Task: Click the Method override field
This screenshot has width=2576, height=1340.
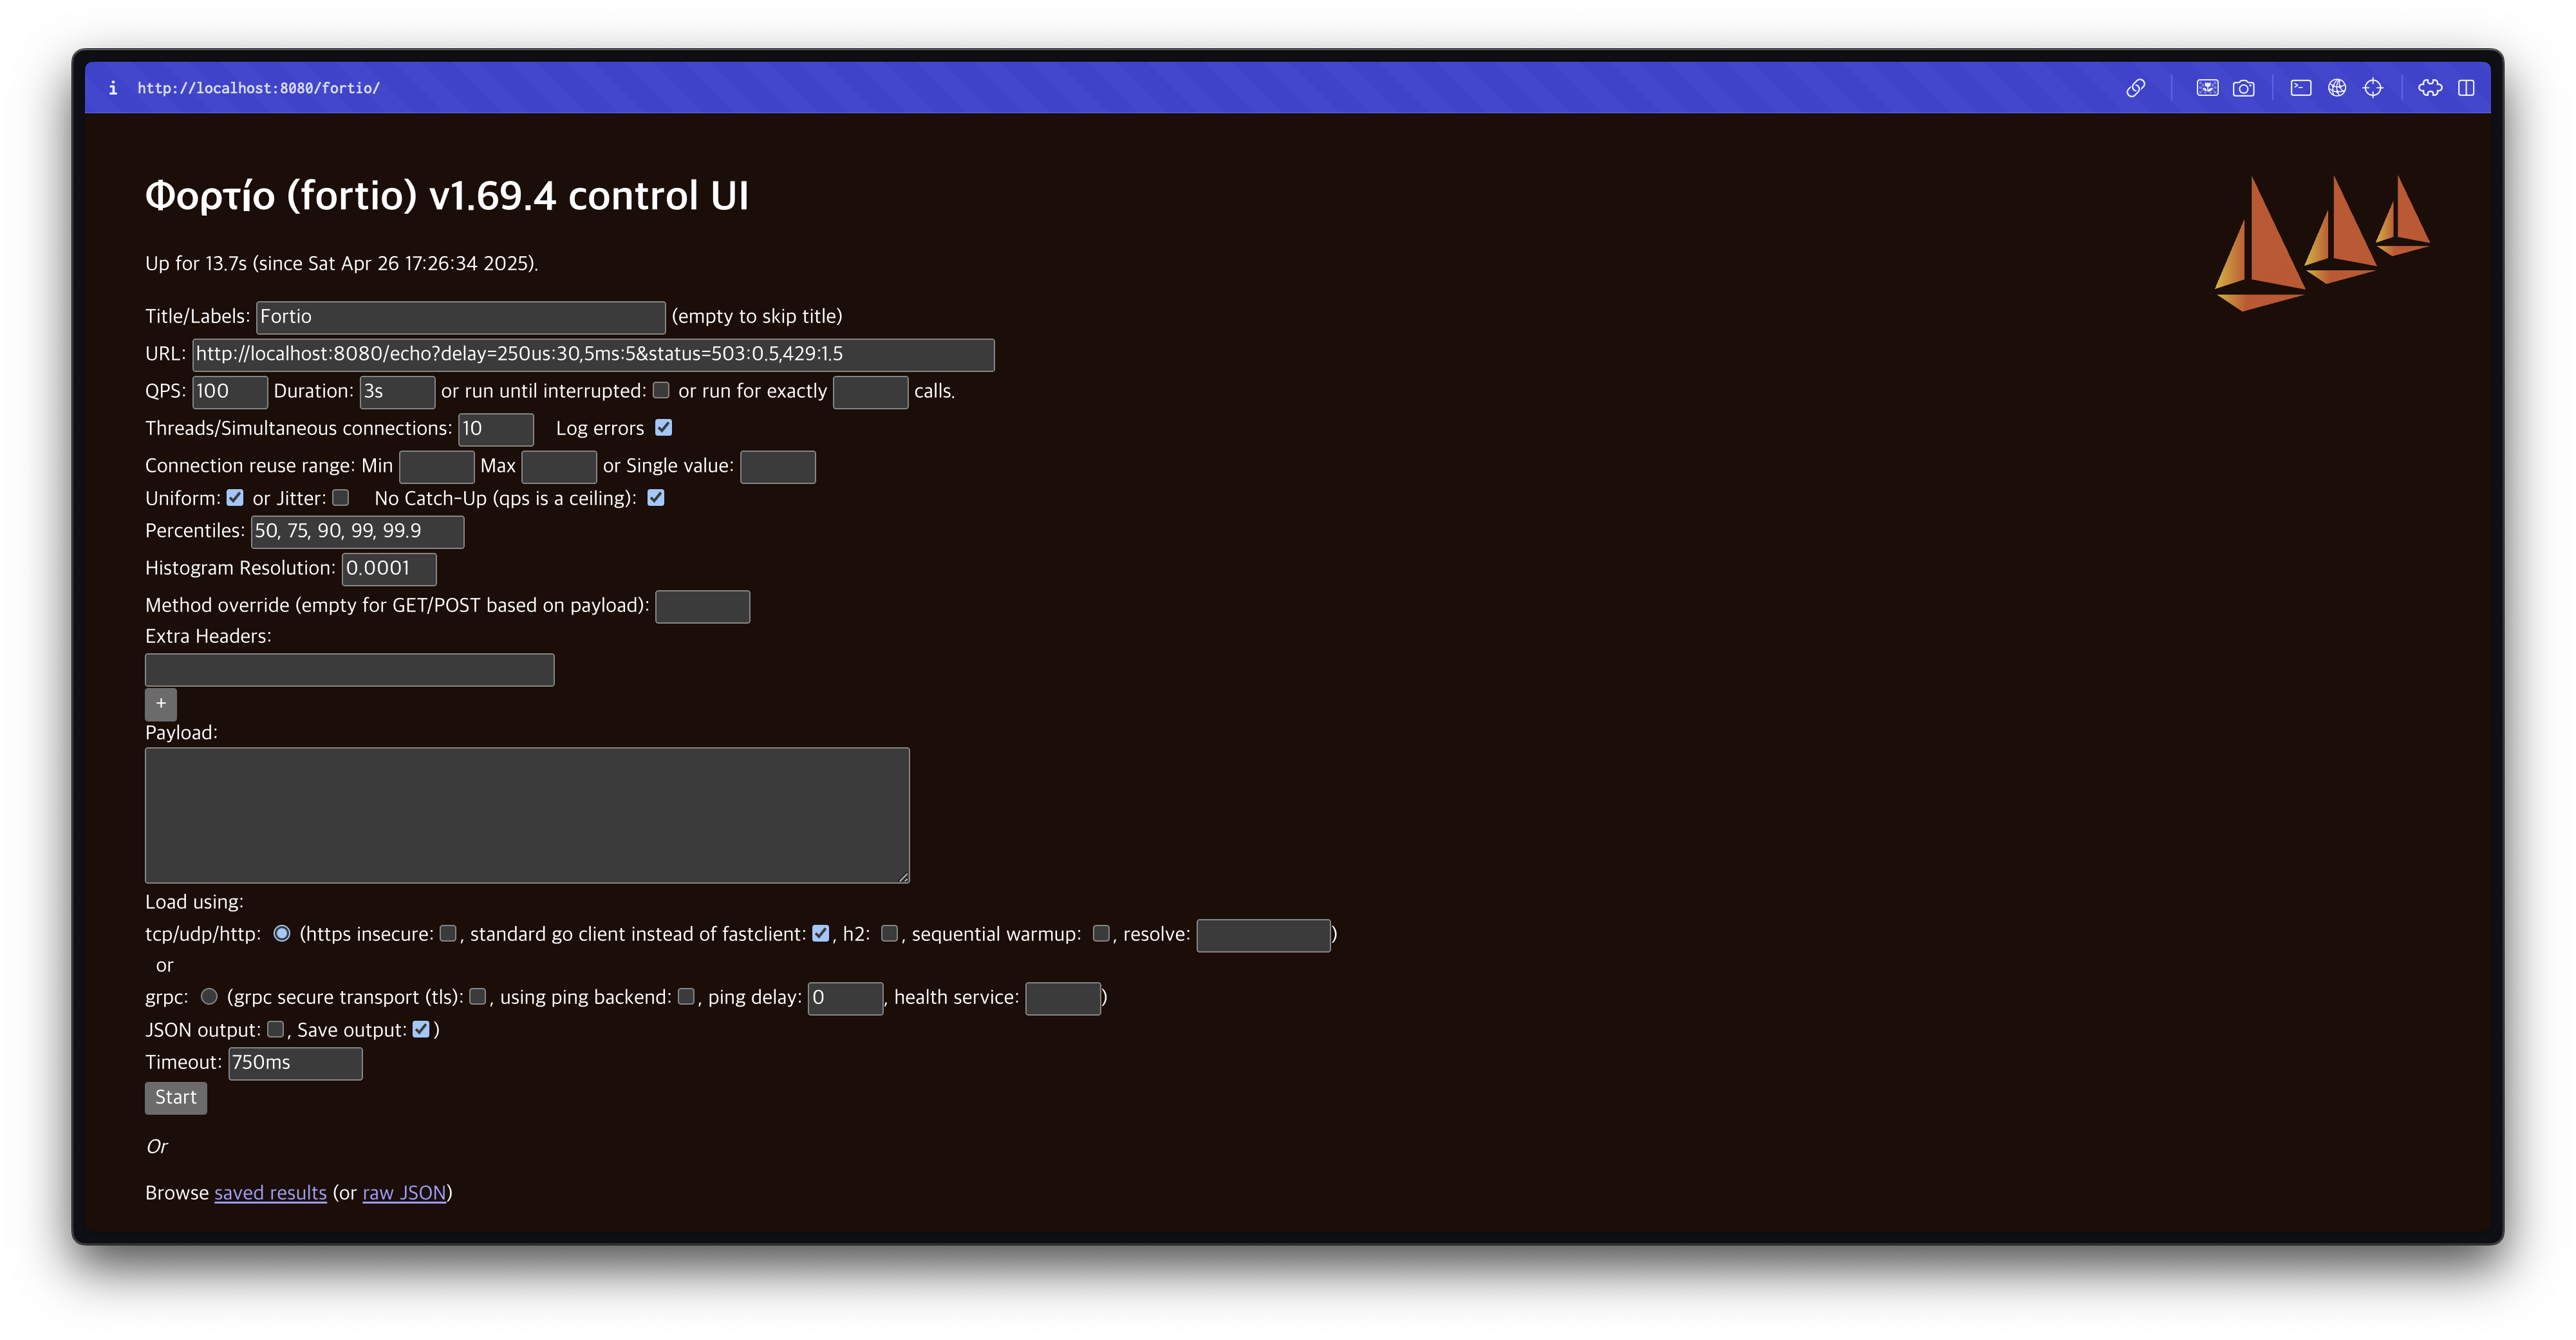Action: pyautogui.click(x=703, y=607)
